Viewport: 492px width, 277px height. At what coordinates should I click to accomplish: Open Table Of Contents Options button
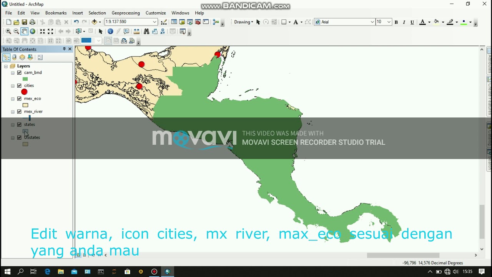[40, 57]
